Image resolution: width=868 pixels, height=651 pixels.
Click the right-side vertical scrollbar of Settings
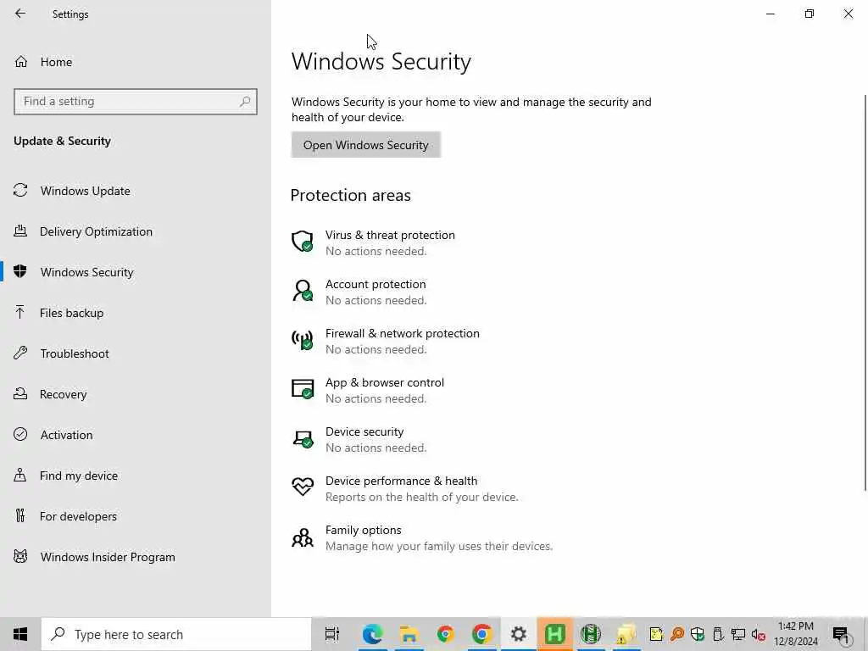click(x=865, y=292)
